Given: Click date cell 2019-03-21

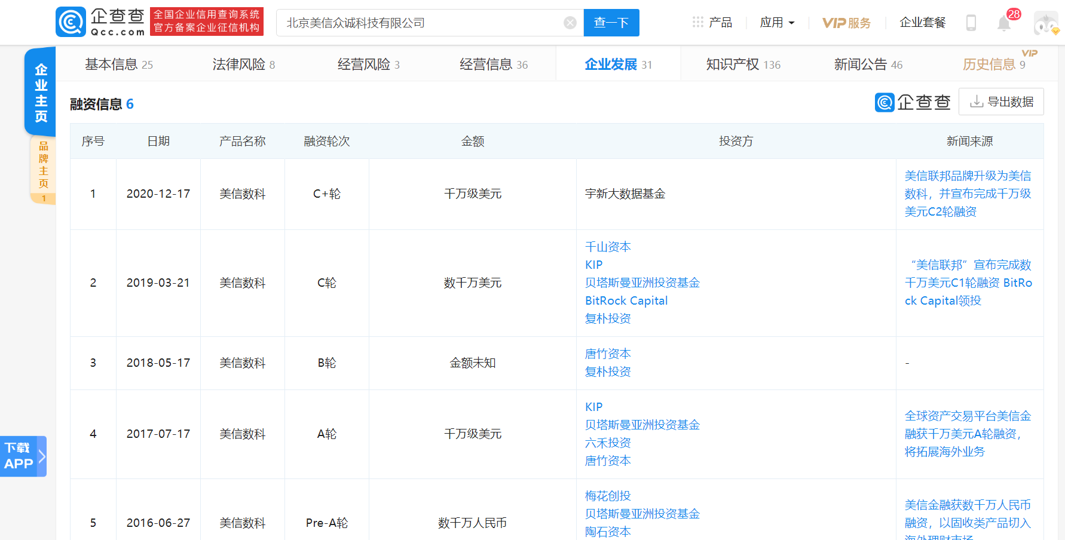Looking at the screenshot, I should (158, 283).
